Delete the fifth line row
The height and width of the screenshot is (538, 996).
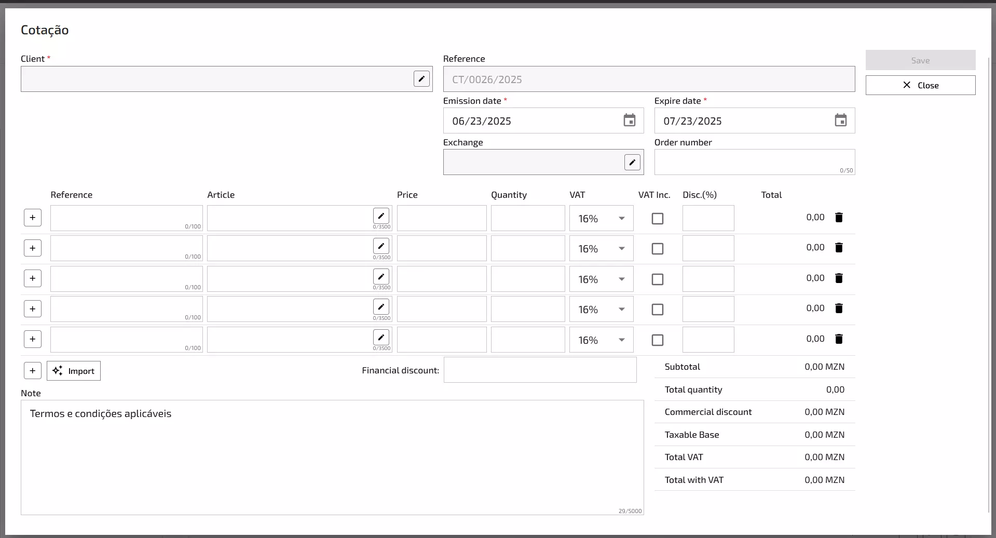coord(839,339)
